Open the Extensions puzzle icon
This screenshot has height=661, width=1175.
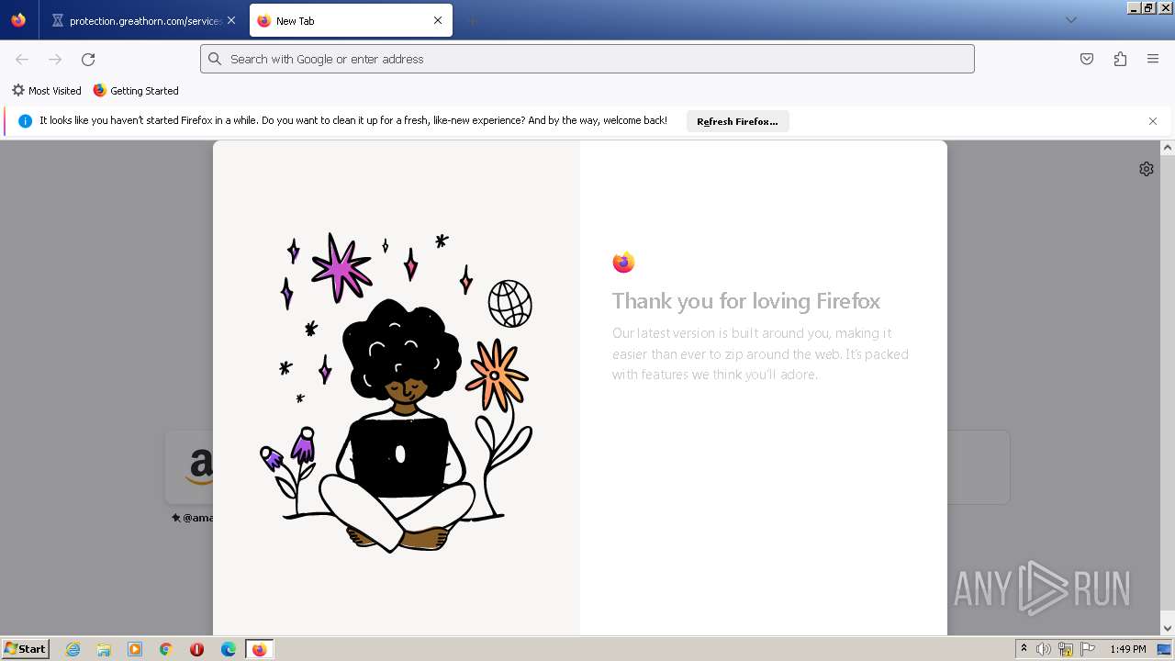coord(1120,59)
